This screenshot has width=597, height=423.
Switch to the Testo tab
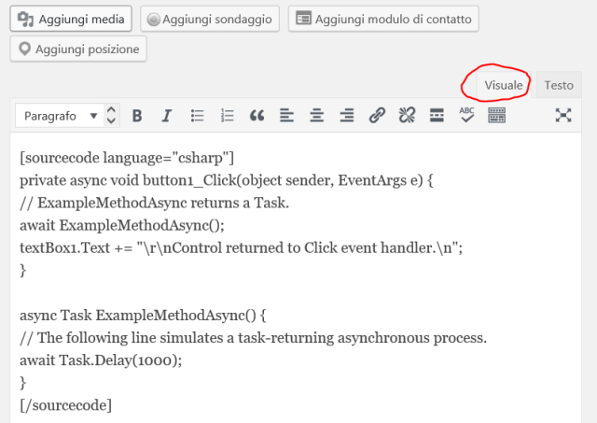pos(559,85)
